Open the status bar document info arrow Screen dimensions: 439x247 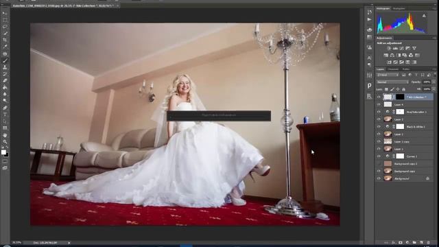click(69, 243)
